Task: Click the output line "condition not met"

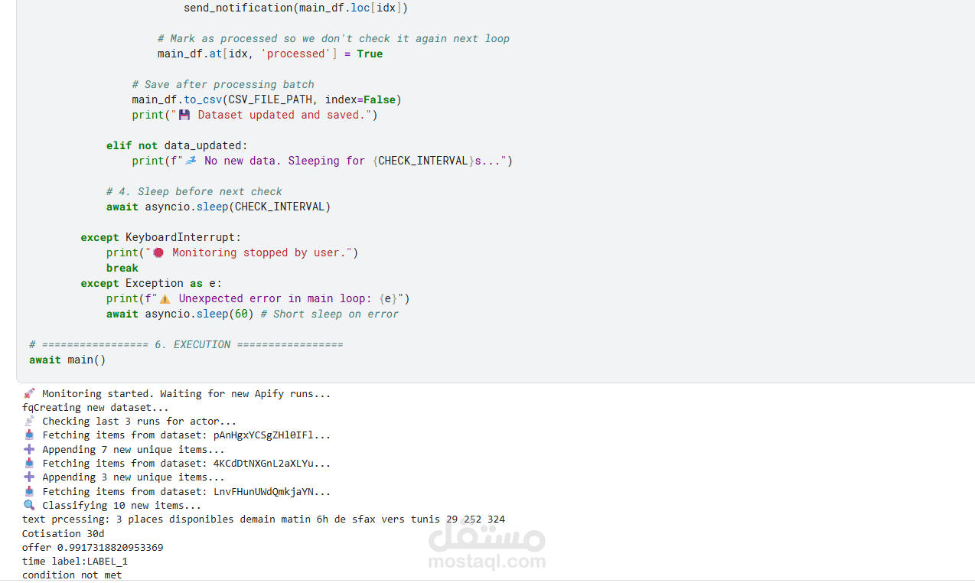Action: click(72, 575)
